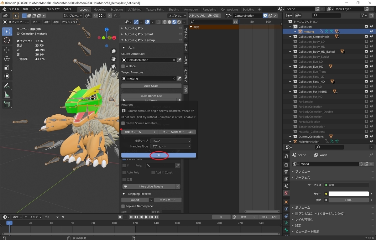Click the white World color swatch
Viewport: 376px width, 240px height.
(x=348, y=194)
